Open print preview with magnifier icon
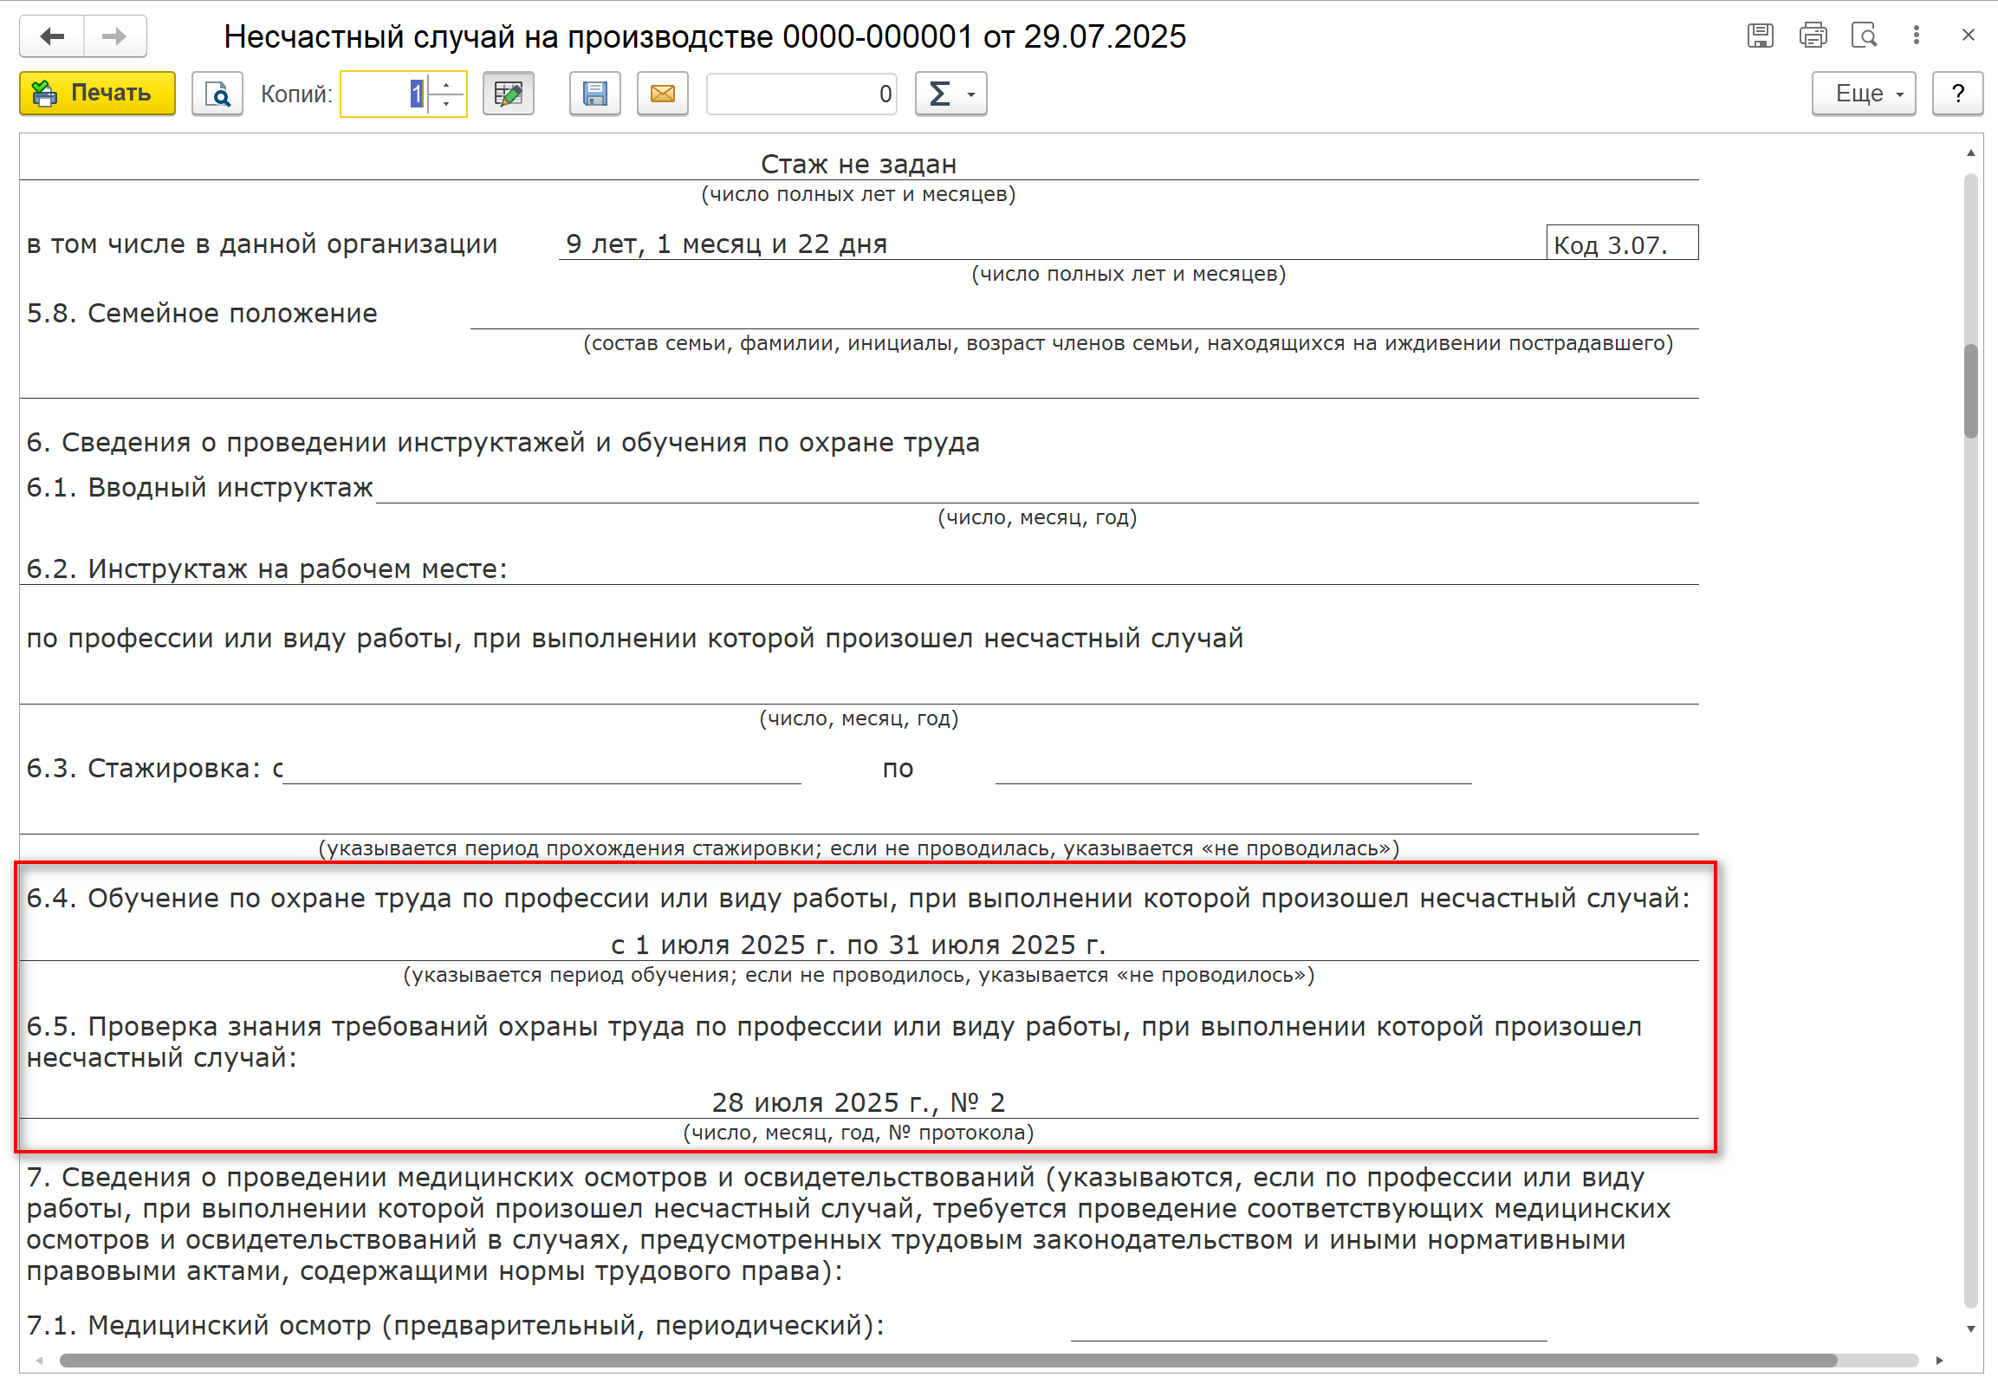Viewport: 1998px width, 1390px height. (217, 93)
